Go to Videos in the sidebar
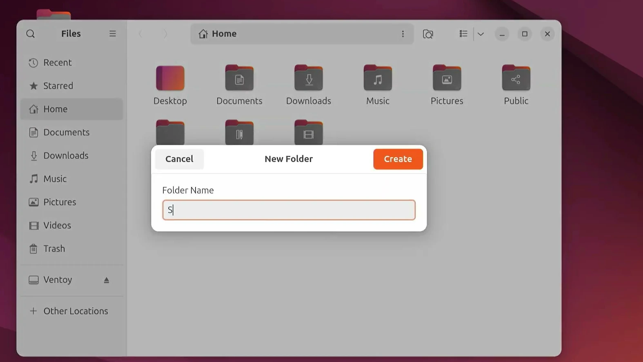The width and height of the screenshot is (643, 362). pyautogui.click(x=71, y=225)
